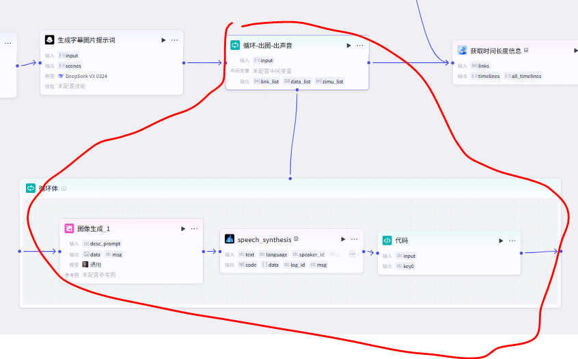Click 未配置参考图 reference image placeholder

[99, 275]
